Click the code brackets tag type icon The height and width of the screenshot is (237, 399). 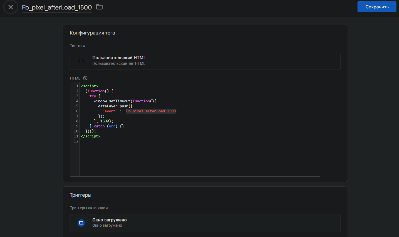[81, 61]
